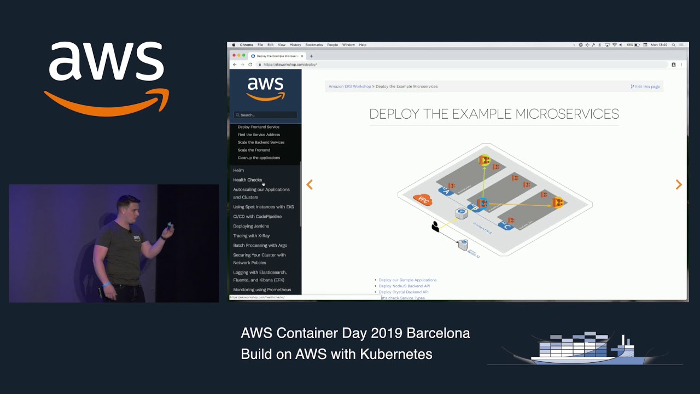Open Scale the Frontend sidebar link
The height and width of the screenshot is (394, 700).
click(x=254, y=150)
